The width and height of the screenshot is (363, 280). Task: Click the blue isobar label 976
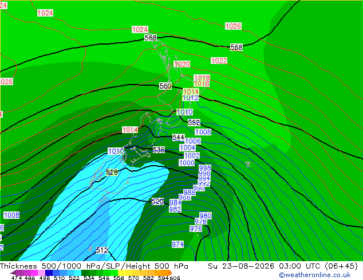tap(196, 229)
